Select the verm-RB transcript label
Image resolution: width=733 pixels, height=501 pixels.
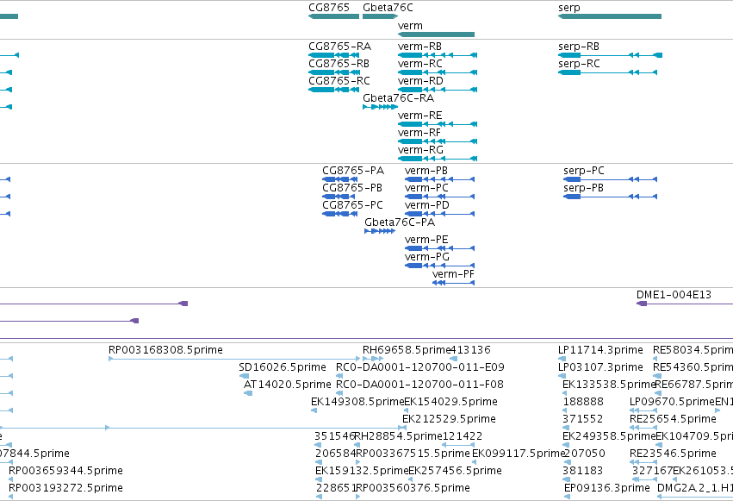coord(419,47)
